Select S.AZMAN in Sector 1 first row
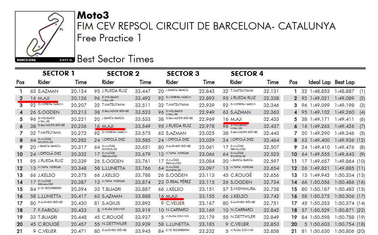The height and width of the screenshot is (235, 378). [46, 91]
